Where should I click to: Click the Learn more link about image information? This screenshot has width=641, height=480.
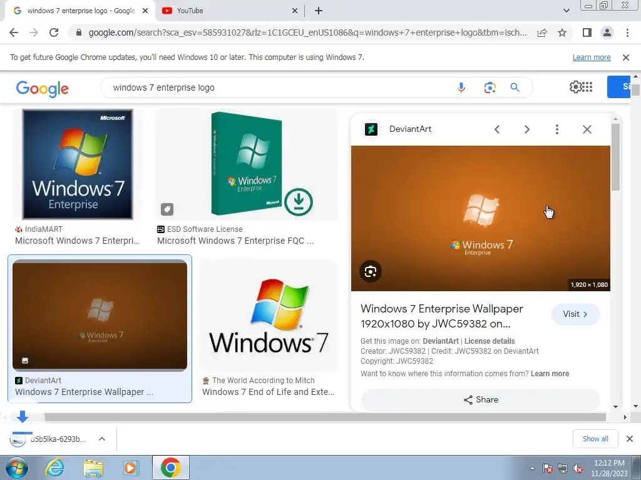pyautogui.click(x=550, y=374)
